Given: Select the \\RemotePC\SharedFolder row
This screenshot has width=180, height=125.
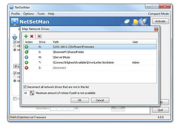Looking at the screenshot, I should tap(90, 52).
